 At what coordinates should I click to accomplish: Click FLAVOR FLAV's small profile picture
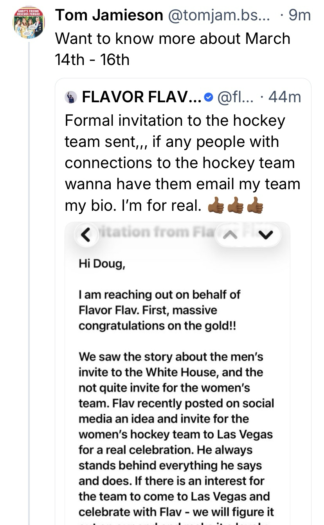click(x=70, y=97)
